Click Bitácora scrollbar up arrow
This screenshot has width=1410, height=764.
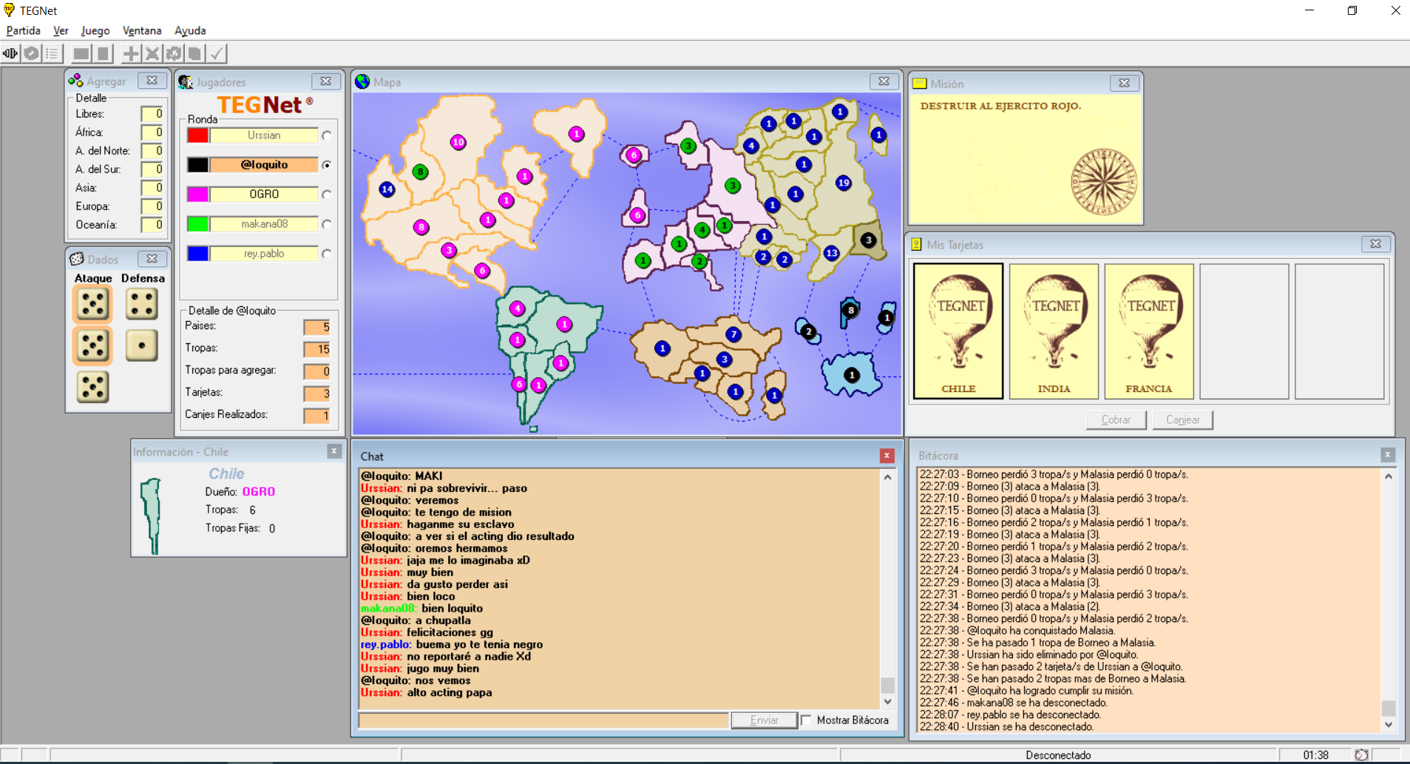pyautogui.click(x=1389, y=476)
